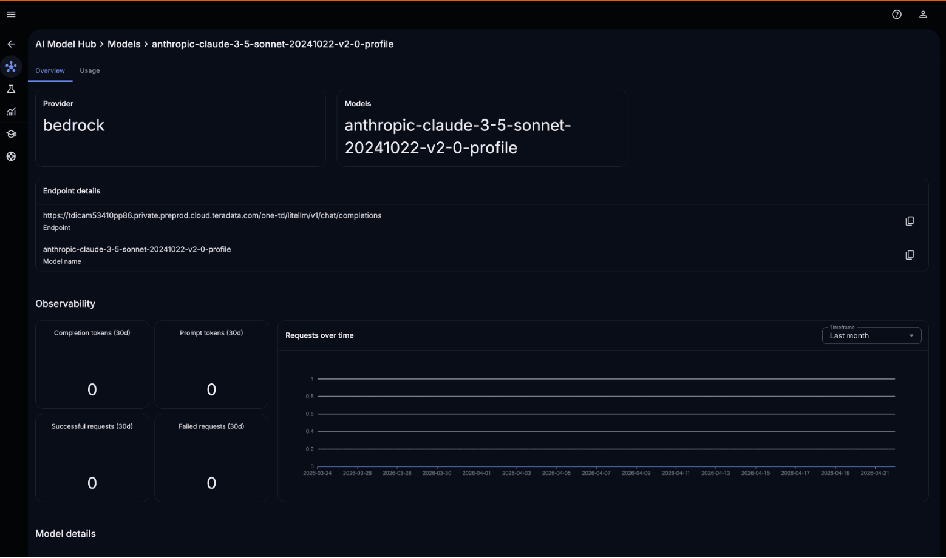Copy the endpoint URL to clipboard
This screenshot has width=946, height=558.
click(910, 221)
